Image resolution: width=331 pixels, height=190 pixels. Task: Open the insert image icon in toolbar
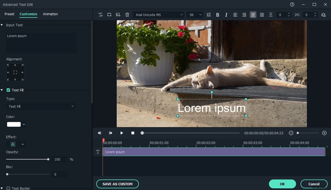118,15
